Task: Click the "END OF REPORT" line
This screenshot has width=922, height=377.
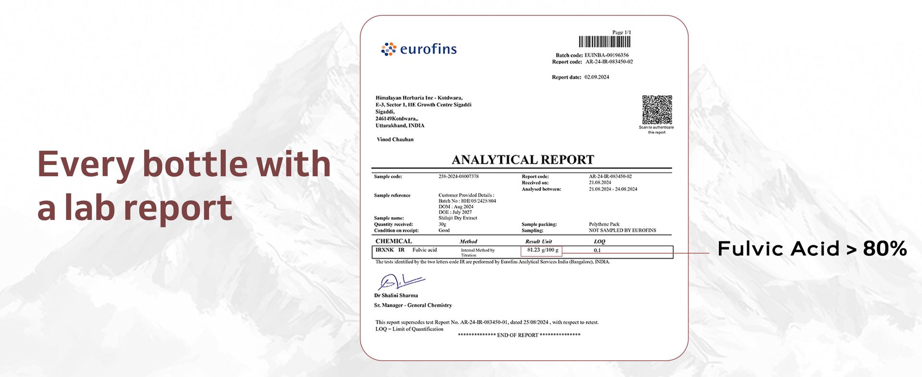Action: point(519,335)
